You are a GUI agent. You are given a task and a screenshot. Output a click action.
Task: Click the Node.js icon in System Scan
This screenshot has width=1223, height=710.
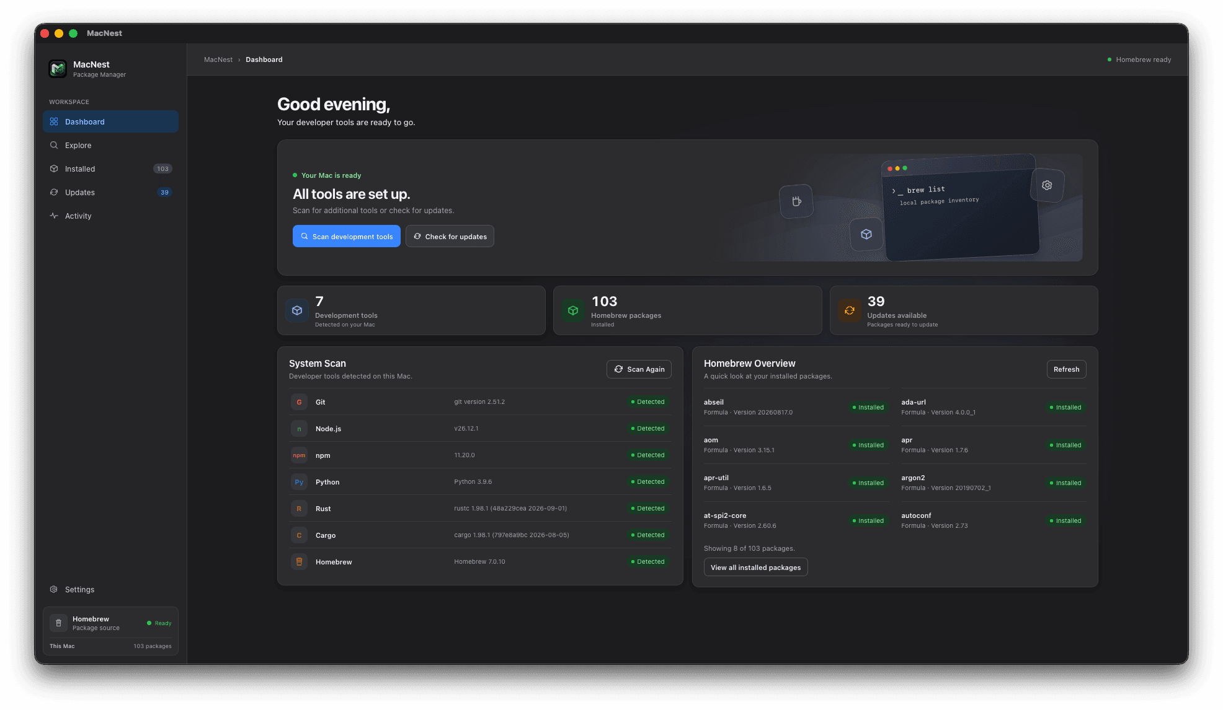pos(299,429)
